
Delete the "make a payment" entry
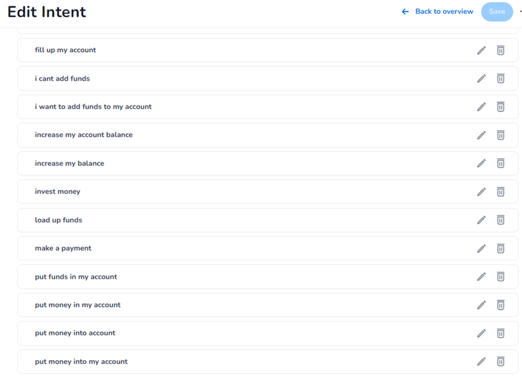coord(501,248)
